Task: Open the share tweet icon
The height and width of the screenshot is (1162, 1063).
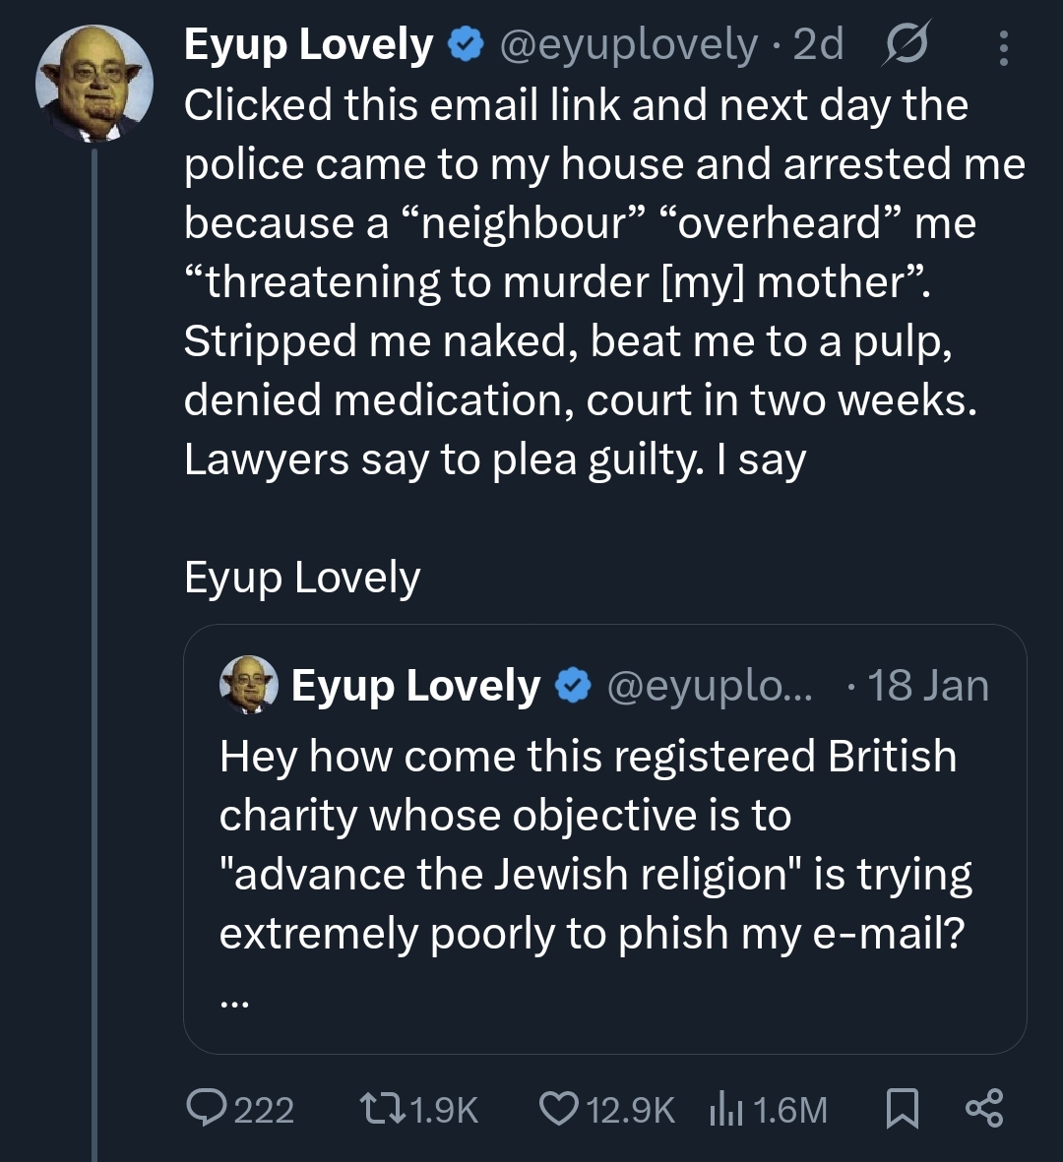Action: (983, 1108)
